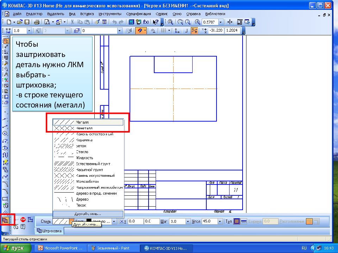Open the Variables fx icon

[x=146, y=22]
